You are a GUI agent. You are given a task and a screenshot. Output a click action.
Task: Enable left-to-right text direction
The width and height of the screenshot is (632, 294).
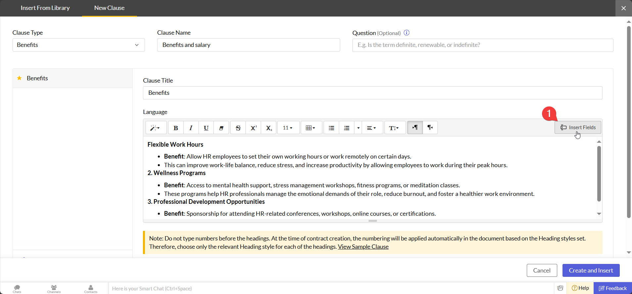415,128
